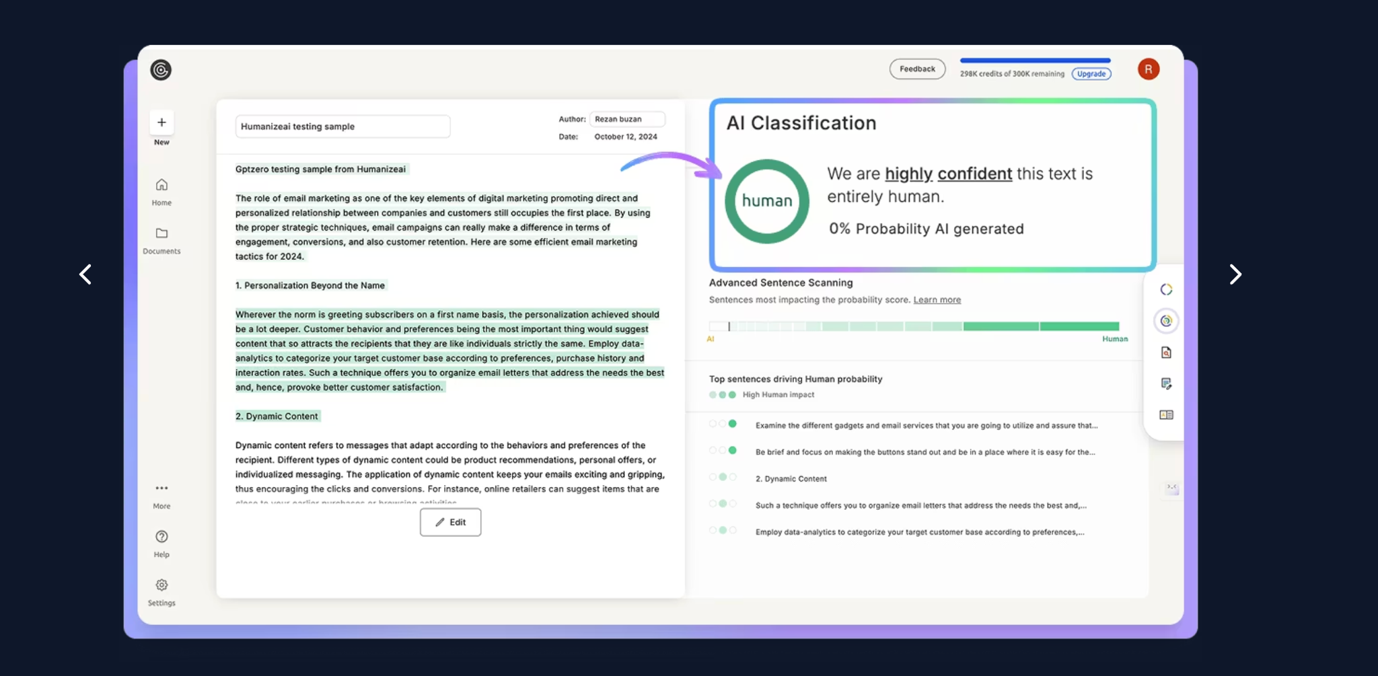Open Help from the sidebar
The width and height of the screenshot is (1378, 676).
pyautogui.click(x=161, y=544)
